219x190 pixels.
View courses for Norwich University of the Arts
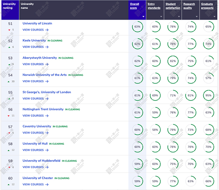coord(35,81)
